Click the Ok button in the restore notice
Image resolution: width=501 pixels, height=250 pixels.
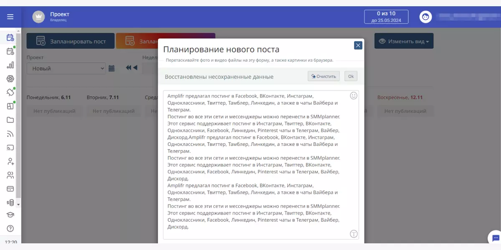351,76
